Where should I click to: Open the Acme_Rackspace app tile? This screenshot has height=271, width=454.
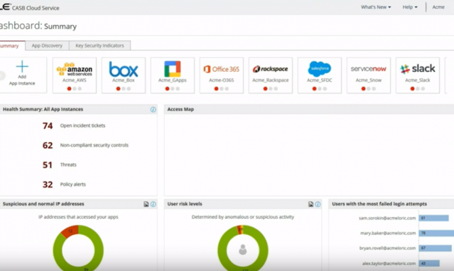pyautogui.click(x=270, y=75)
